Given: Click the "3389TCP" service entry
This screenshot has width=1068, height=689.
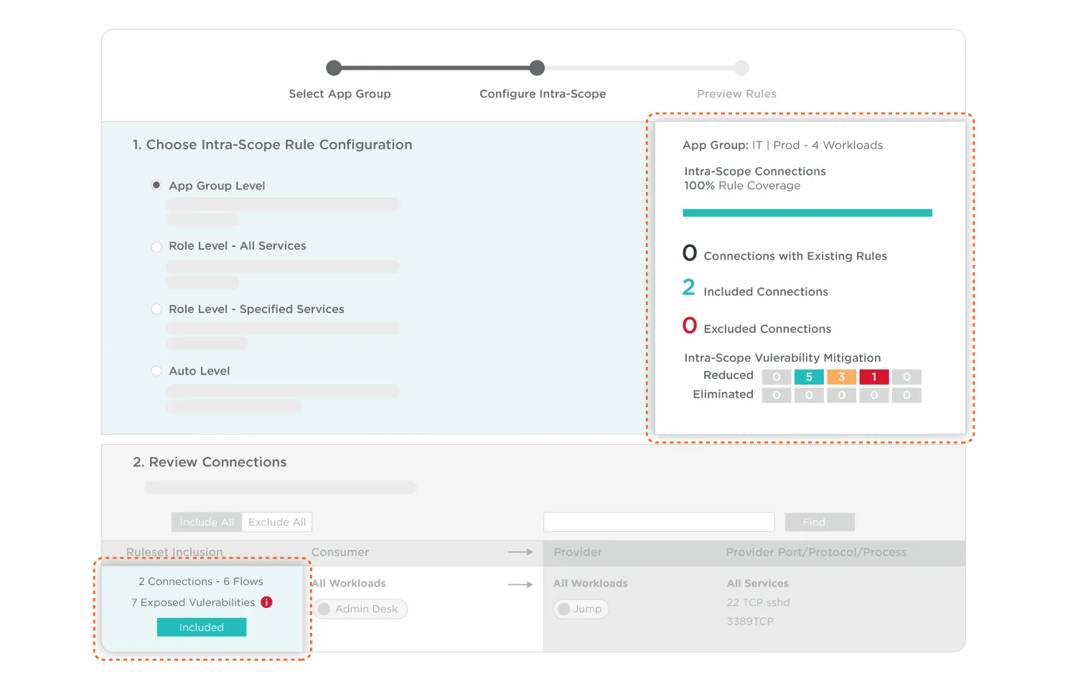Looking at the screenshot, I should 750,622.
